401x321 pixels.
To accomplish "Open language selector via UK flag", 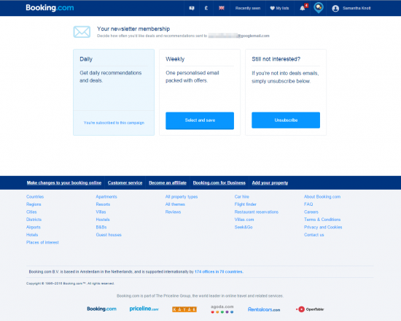I will click(x=222, y=8).
